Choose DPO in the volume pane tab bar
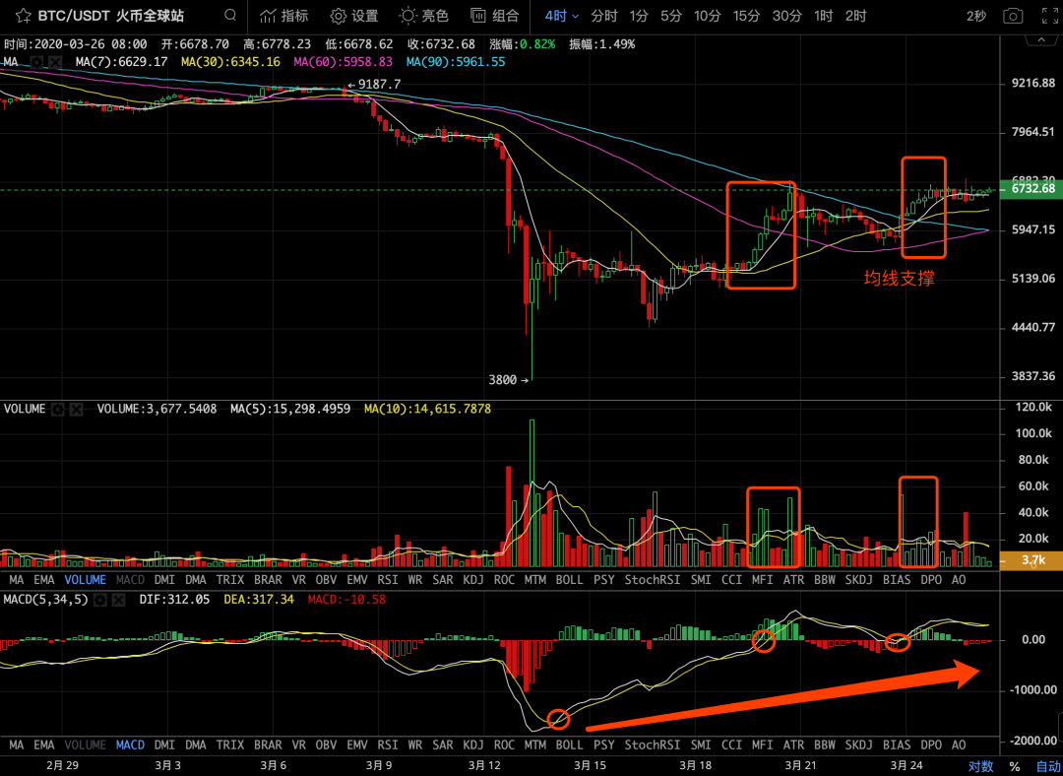This screenshot has height=776, width=1063. click(931, 580)
